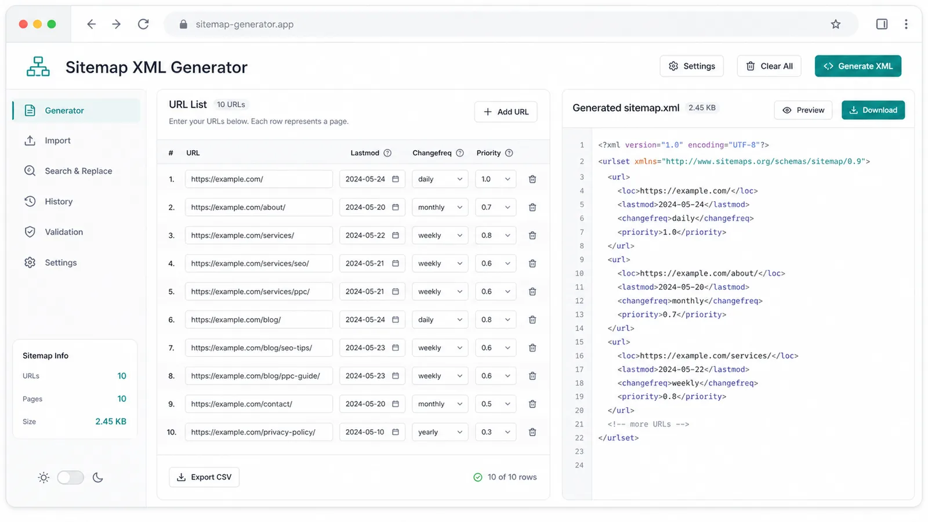Click the '<priority>1.0</priority>' code line

click(x=672, y=233)
